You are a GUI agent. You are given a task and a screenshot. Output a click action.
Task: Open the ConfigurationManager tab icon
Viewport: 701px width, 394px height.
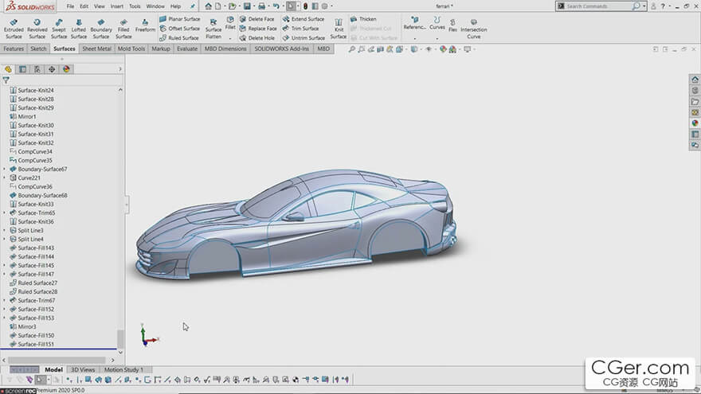point(37,69)
